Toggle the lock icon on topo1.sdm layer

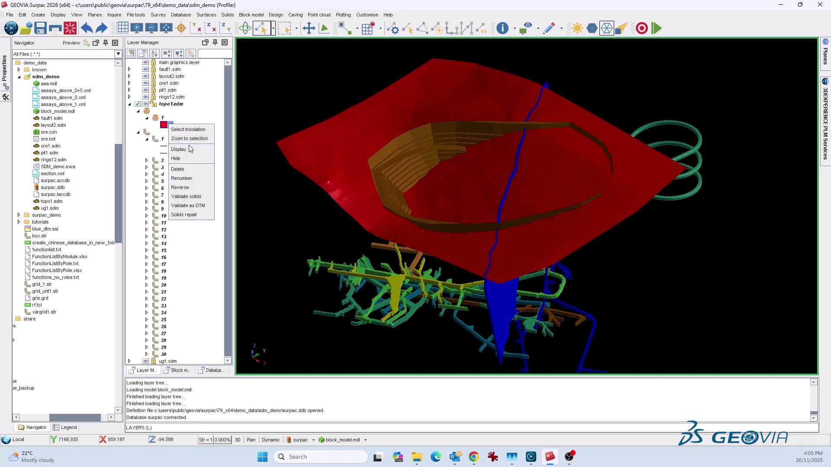click(154, 104)
